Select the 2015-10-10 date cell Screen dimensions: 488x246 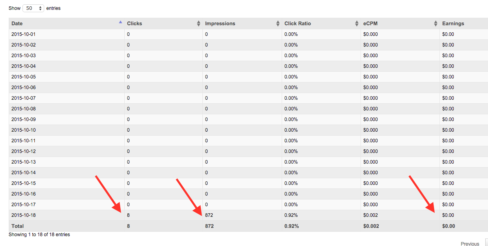(x=24, y=130)
